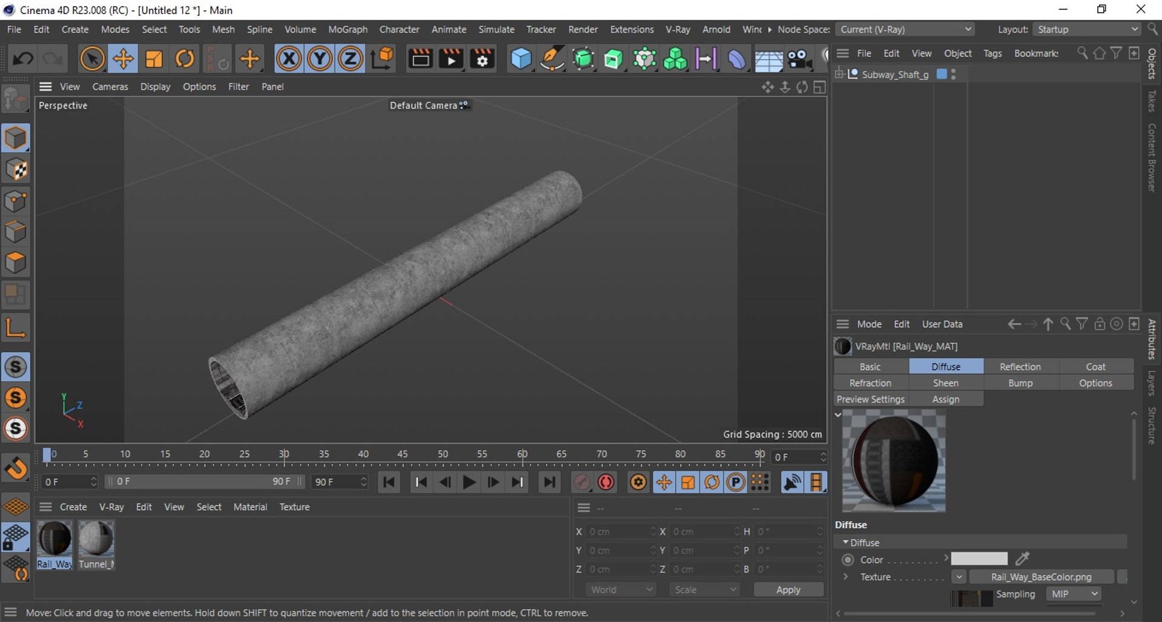Toggle Z axis lock
Viewport: 1162px width, 622px height.
pos(350,59)
